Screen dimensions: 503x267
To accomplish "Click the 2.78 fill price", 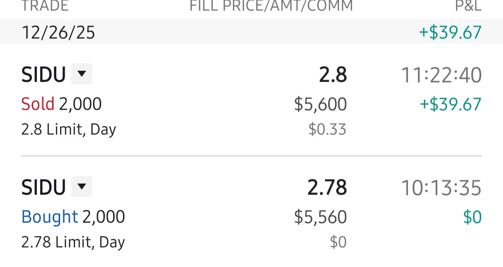I will tap(327, 187).
